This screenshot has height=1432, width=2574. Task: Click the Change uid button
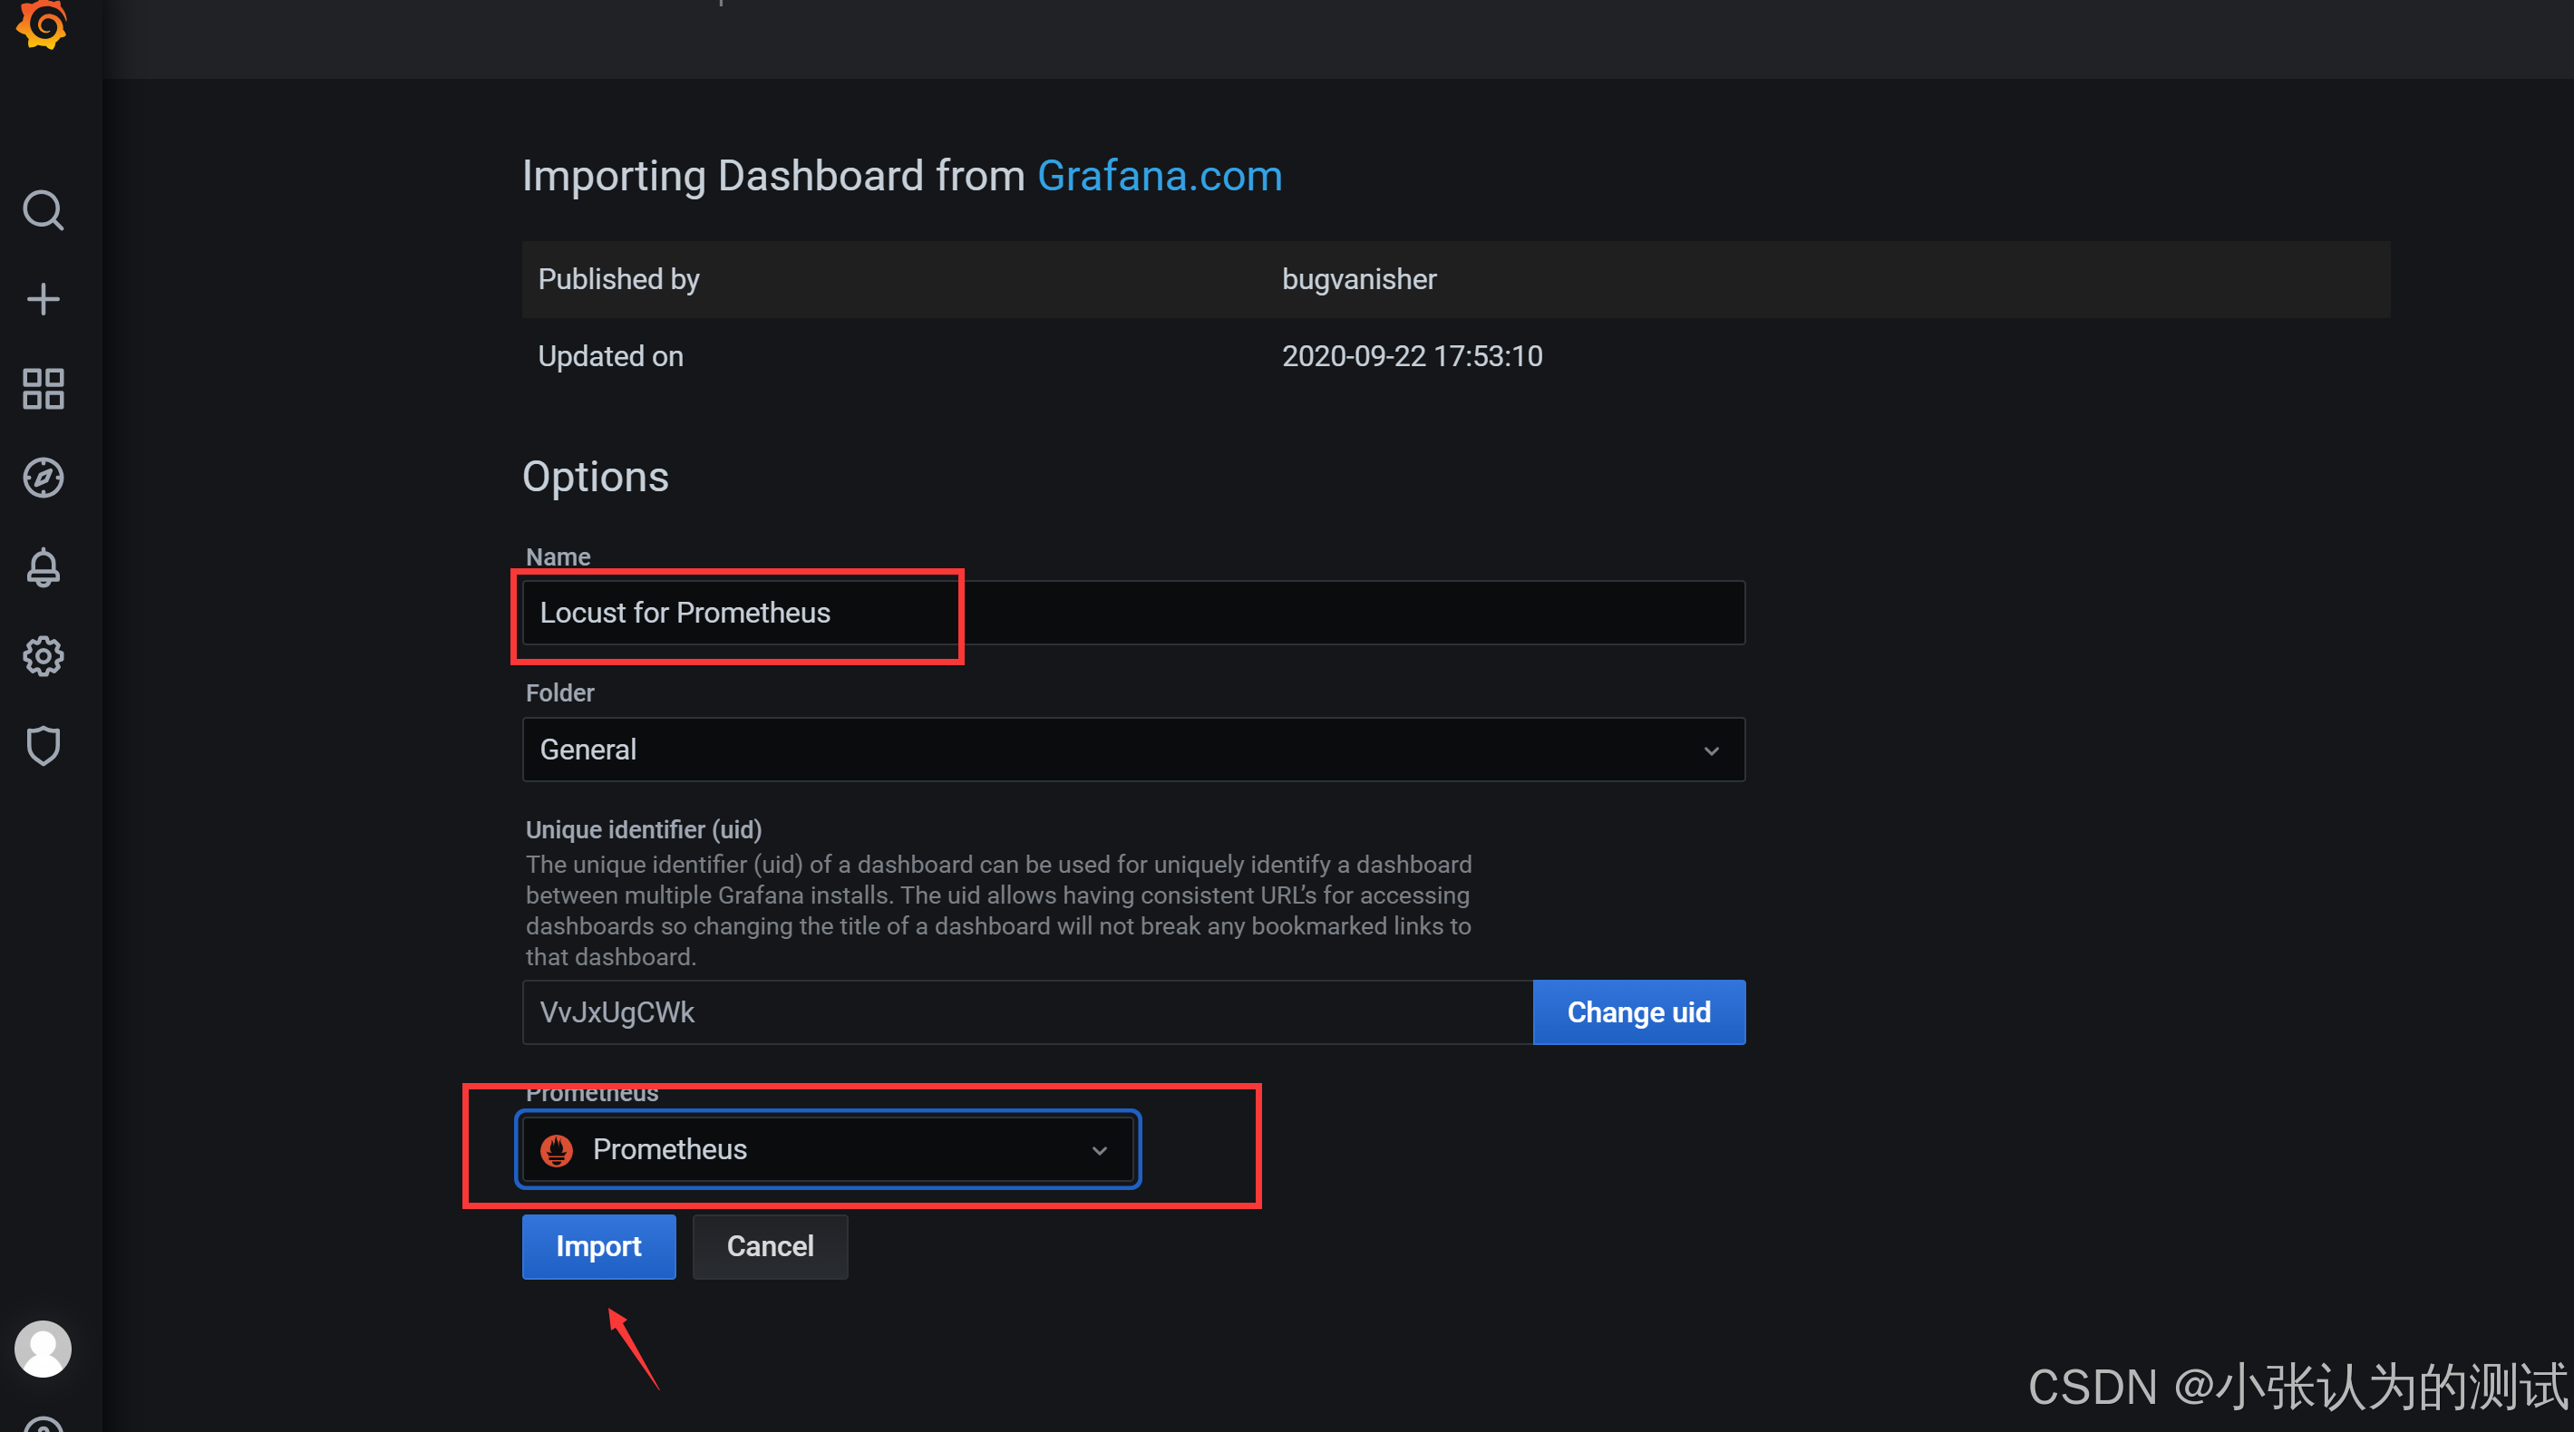[1637, 1011]
